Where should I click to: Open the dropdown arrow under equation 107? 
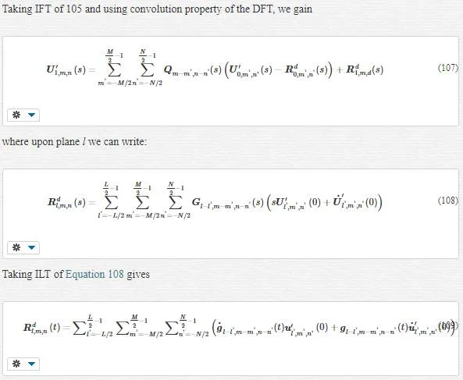(x=31, y=115)
